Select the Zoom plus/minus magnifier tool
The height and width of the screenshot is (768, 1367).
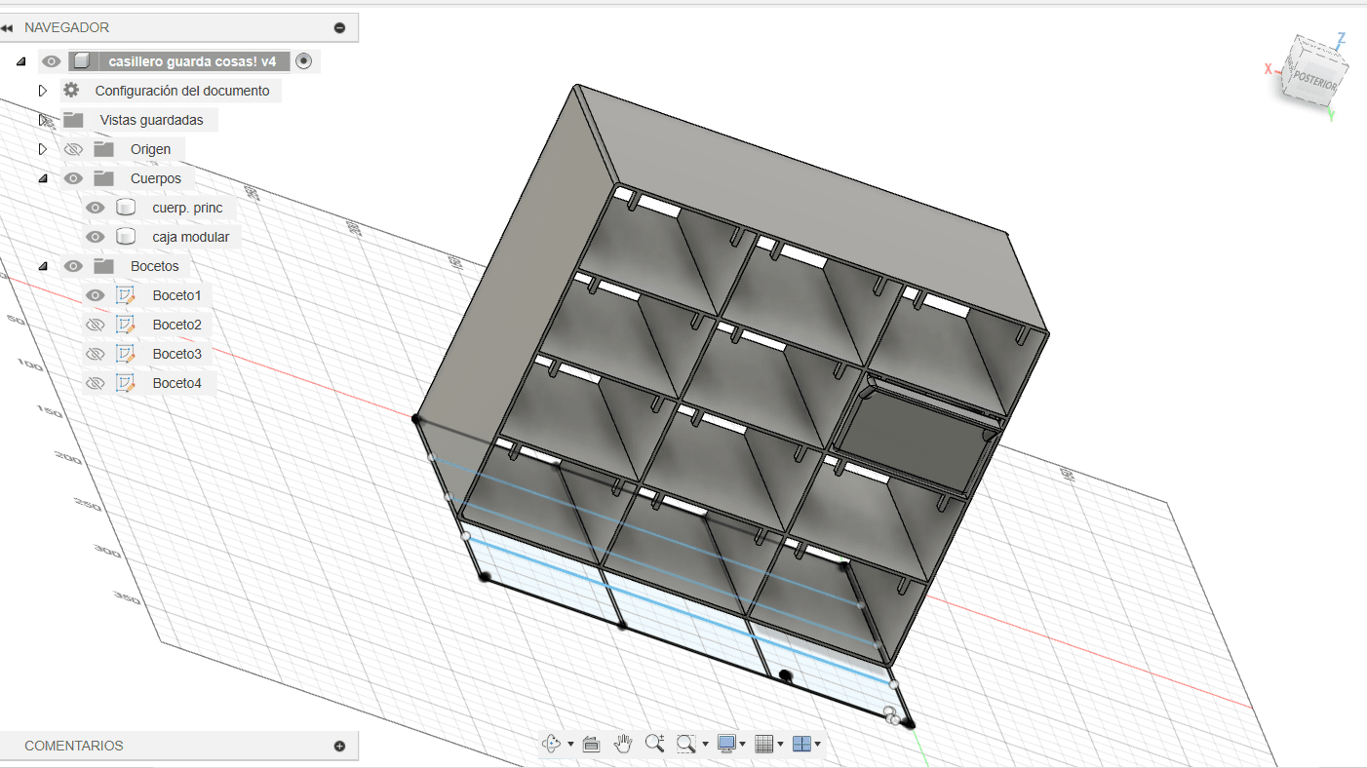pos(654,744)
